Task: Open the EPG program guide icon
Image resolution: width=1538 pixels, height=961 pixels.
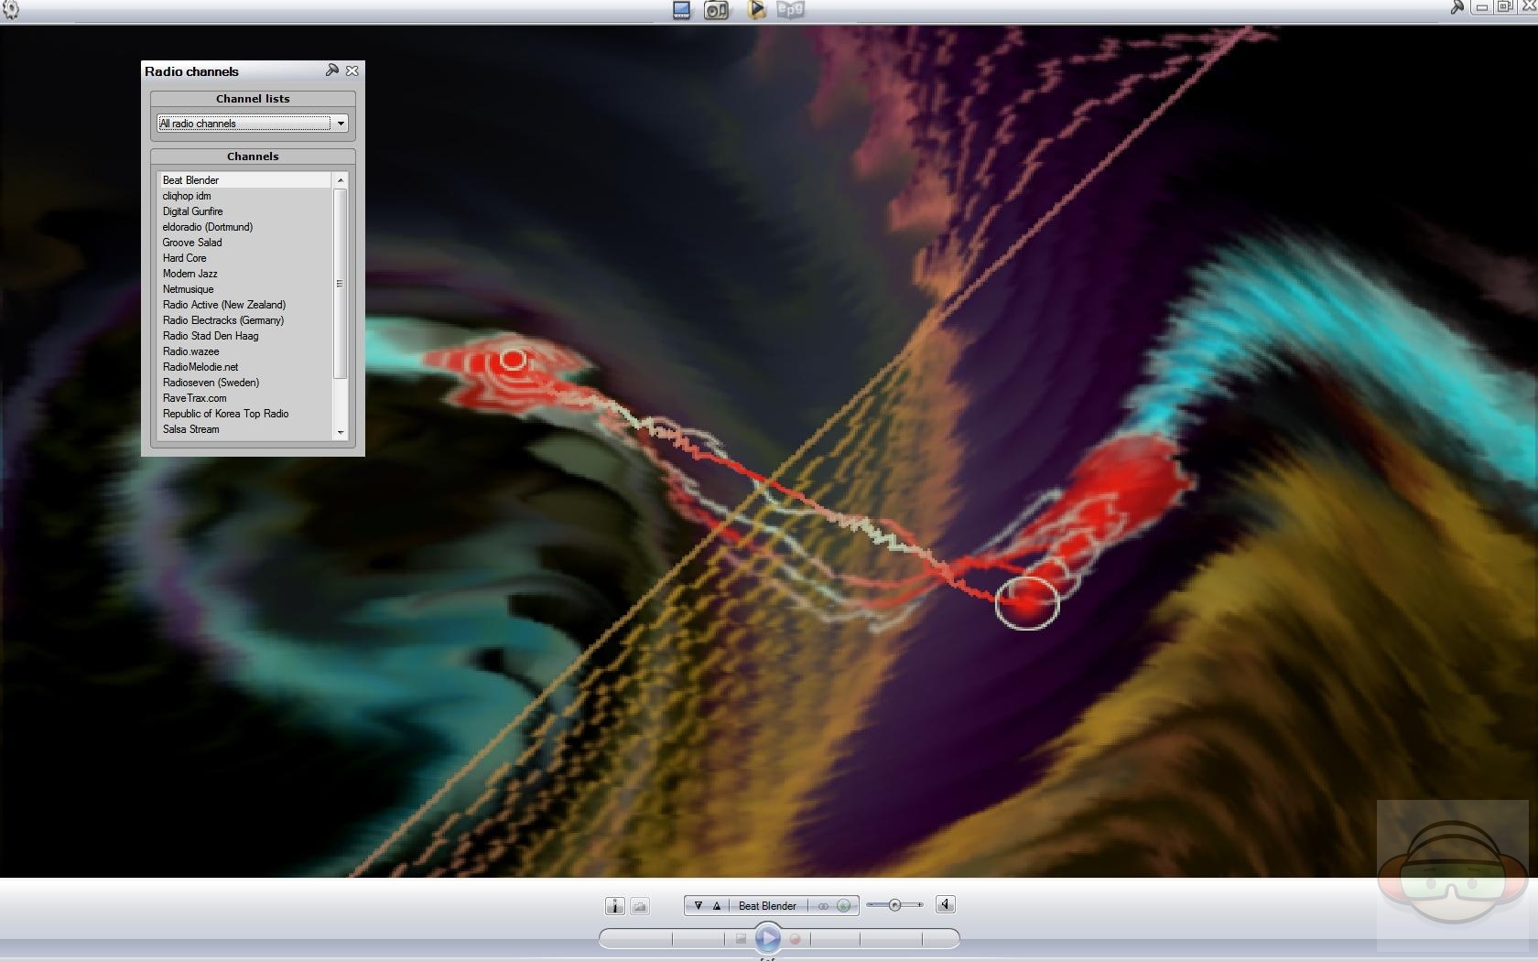Action: point(790,10)
